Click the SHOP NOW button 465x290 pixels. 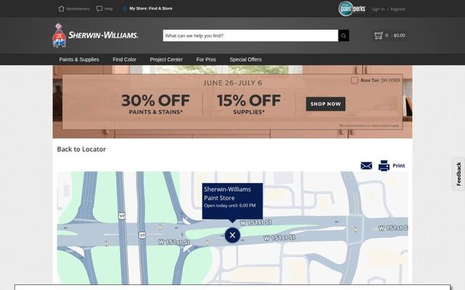pos(325,104)
